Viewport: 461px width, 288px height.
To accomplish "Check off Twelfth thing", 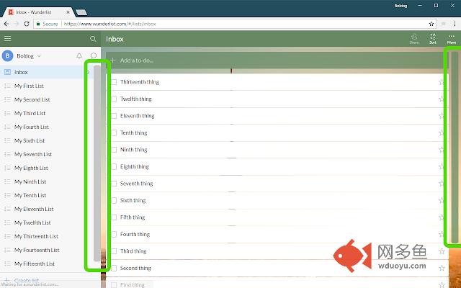I will tap(114, 99).
